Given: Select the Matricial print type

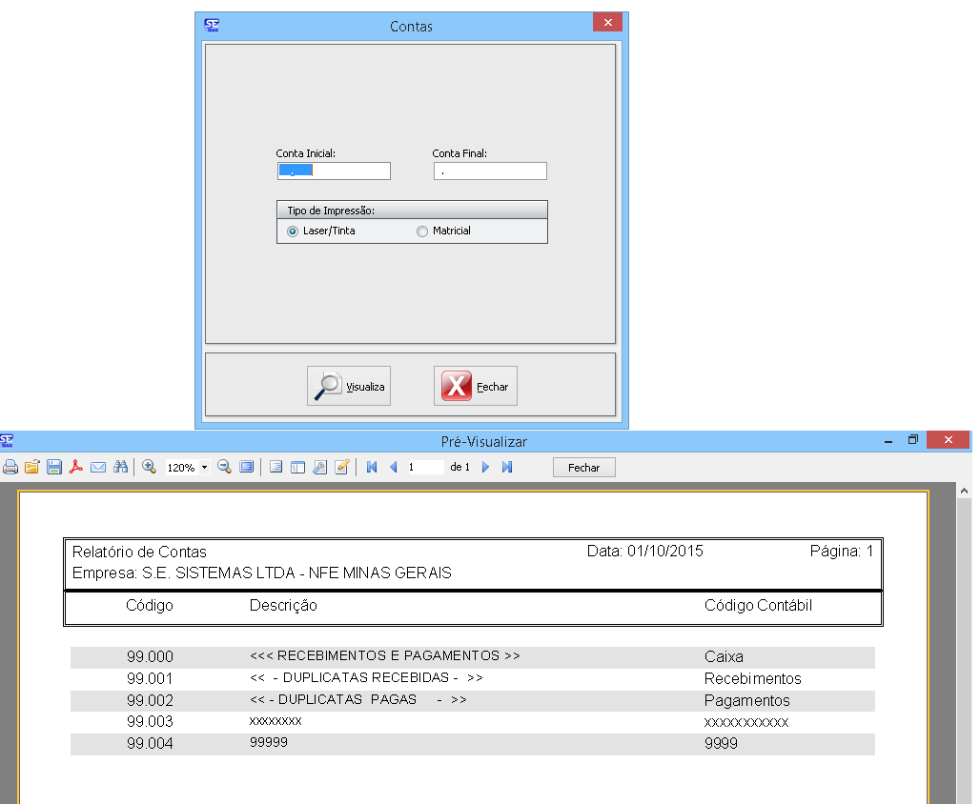Looking at the screenshot, I should (x=422, y=231).
